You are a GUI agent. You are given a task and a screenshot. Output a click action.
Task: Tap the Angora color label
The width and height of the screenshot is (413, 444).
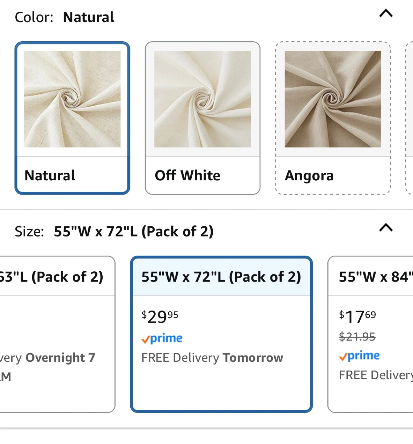click(309, 176)
